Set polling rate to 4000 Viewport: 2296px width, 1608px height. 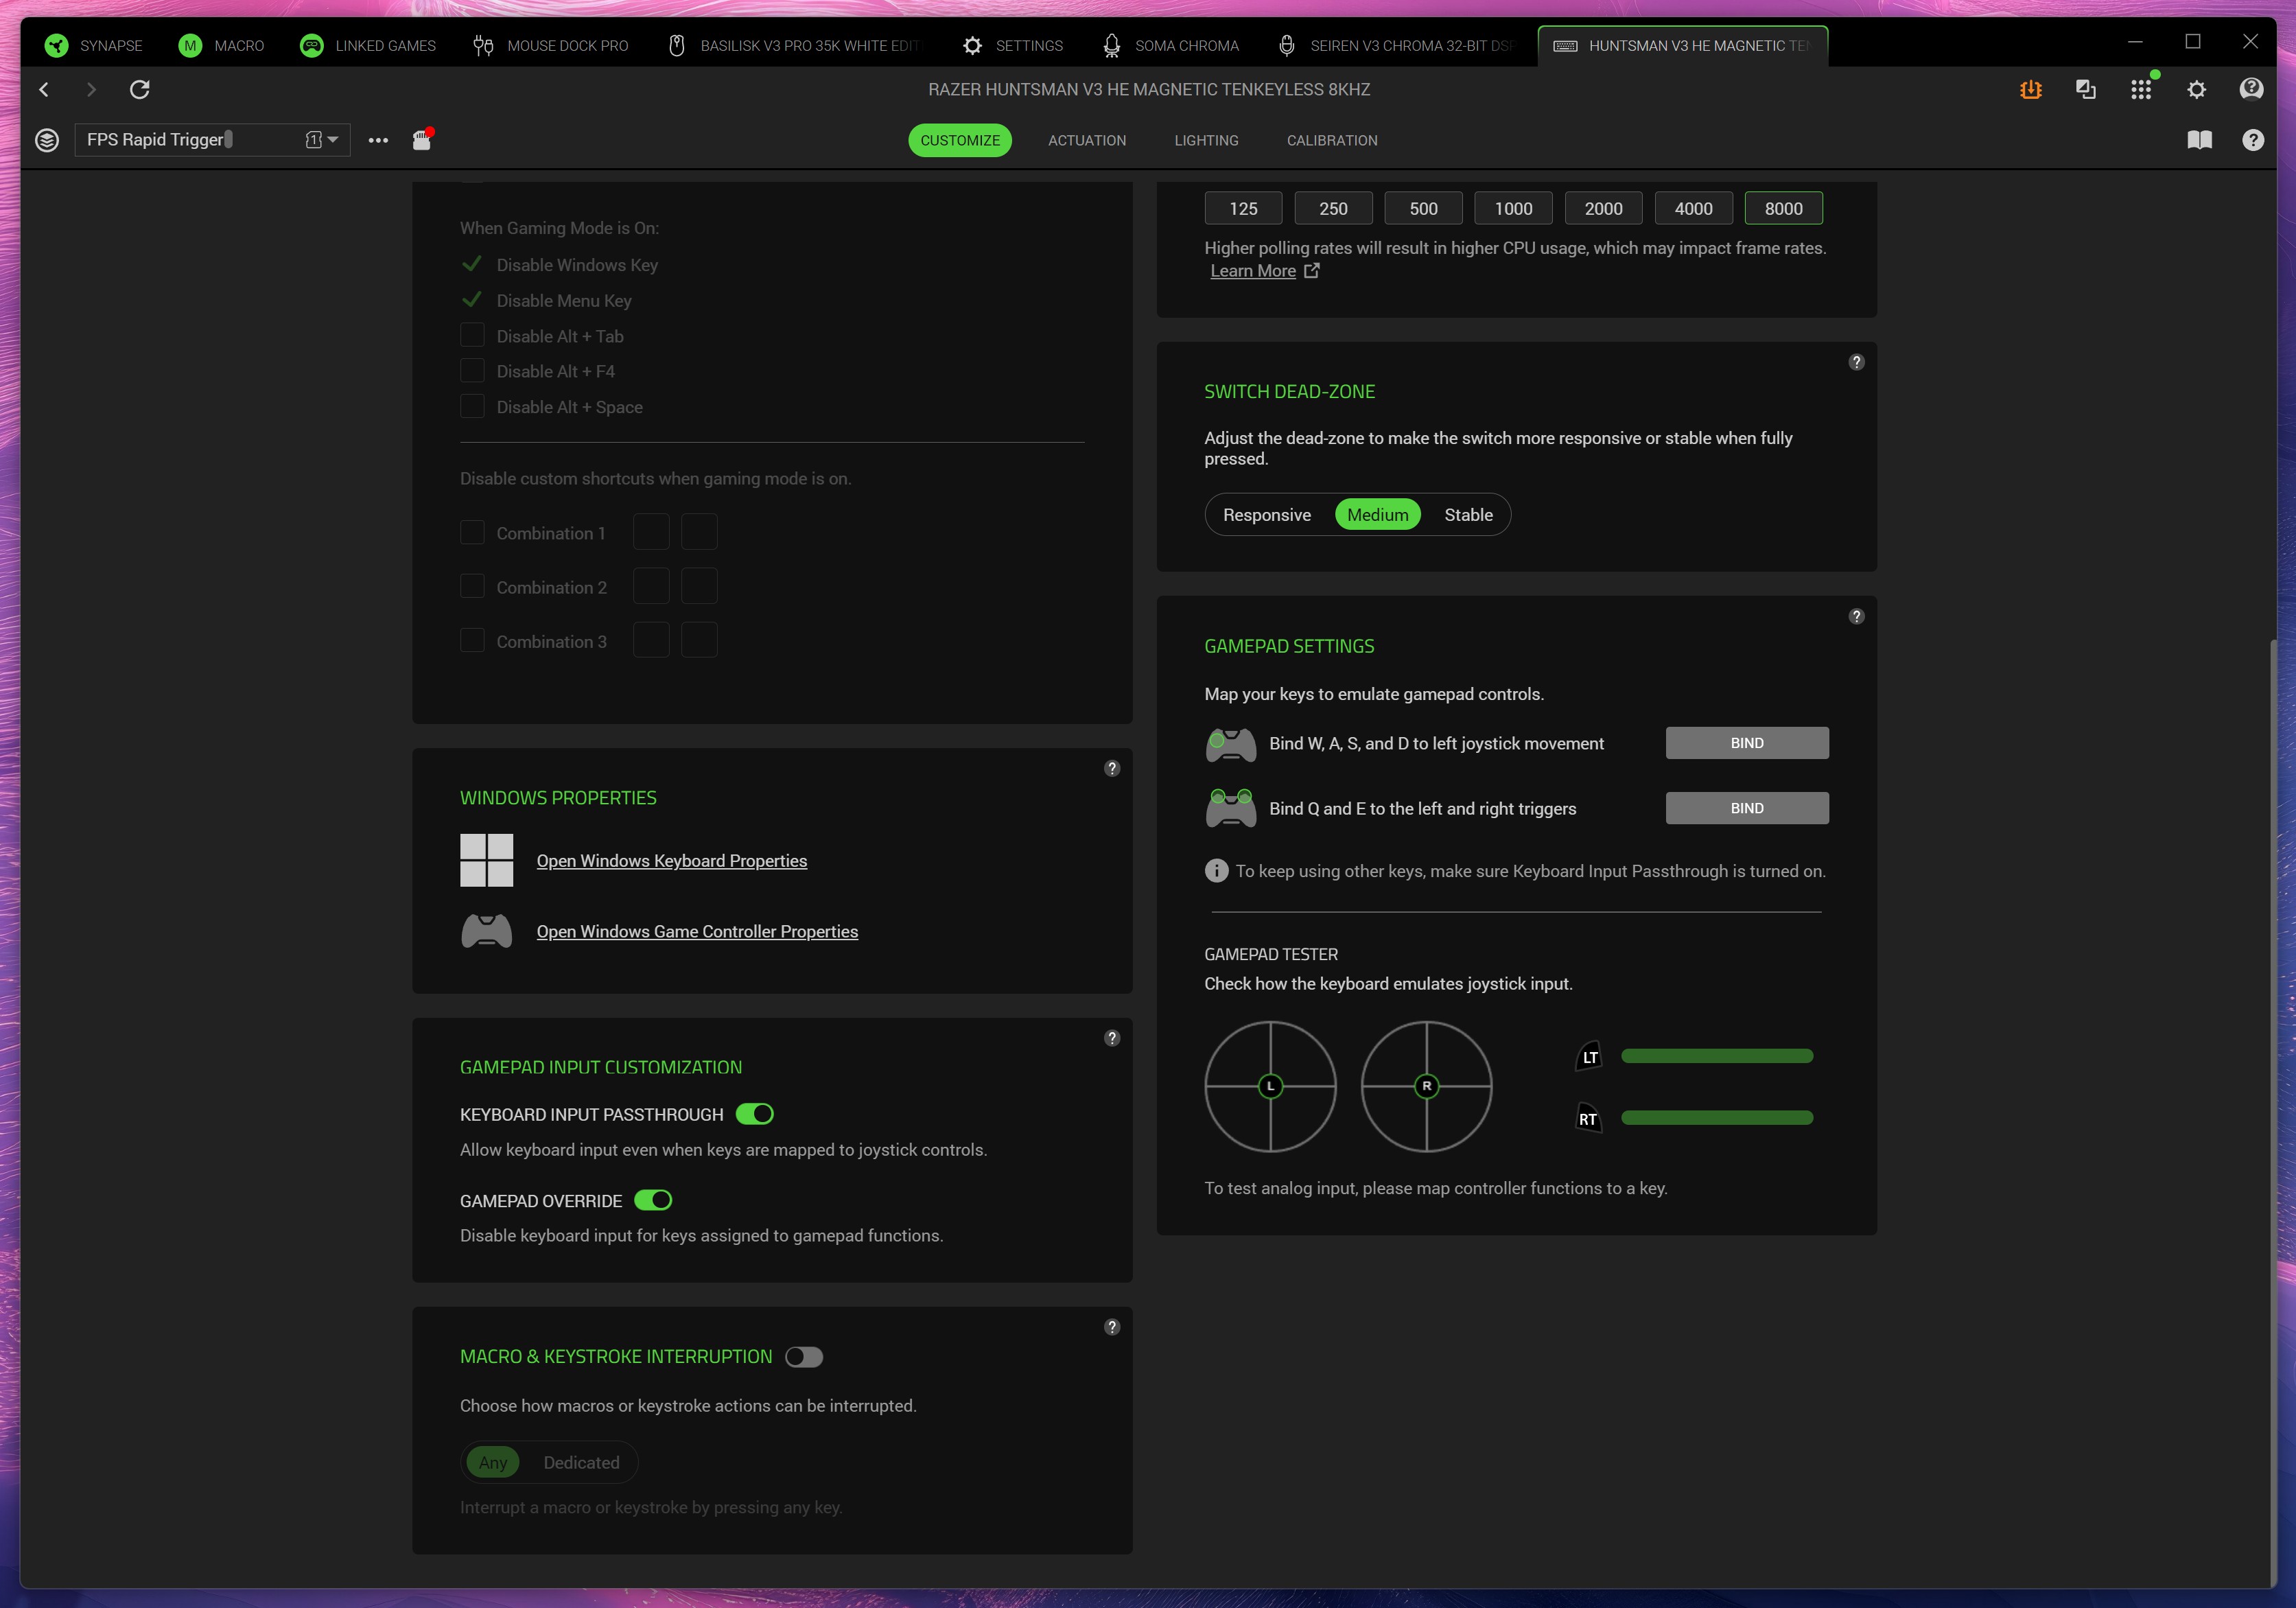(1693, 208)
